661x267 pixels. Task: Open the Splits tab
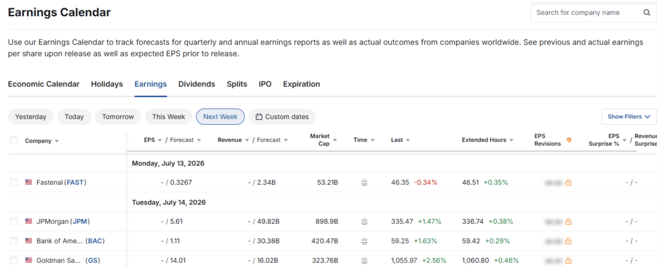point(237,84)
